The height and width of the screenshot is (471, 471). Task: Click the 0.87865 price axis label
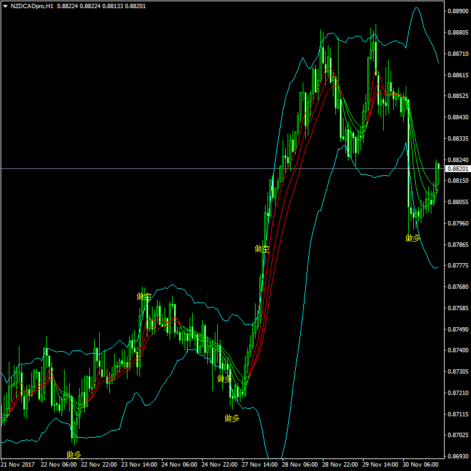(458, 244)
